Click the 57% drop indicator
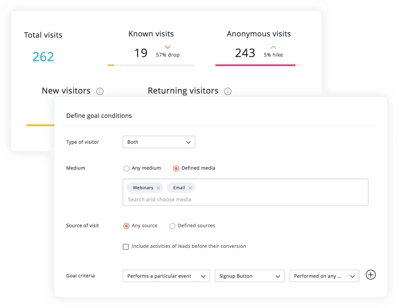 click(x=168, y=52)
